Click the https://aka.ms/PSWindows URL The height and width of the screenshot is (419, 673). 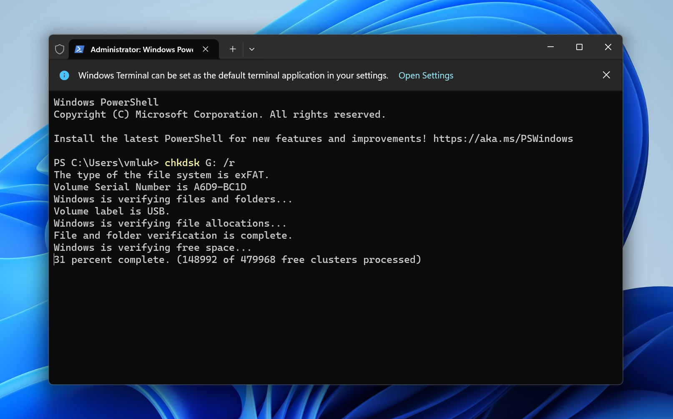503,139
